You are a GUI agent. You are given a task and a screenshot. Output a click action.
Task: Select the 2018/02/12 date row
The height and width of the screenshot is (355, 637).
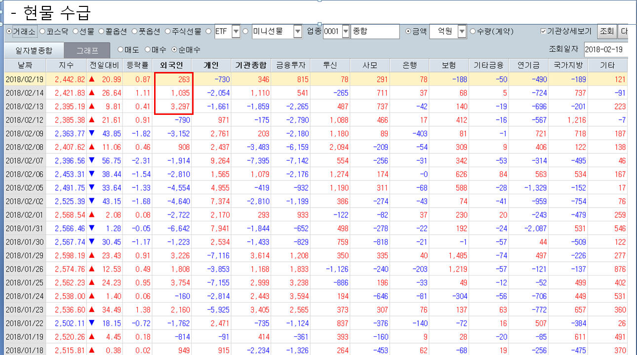point(24,120)
